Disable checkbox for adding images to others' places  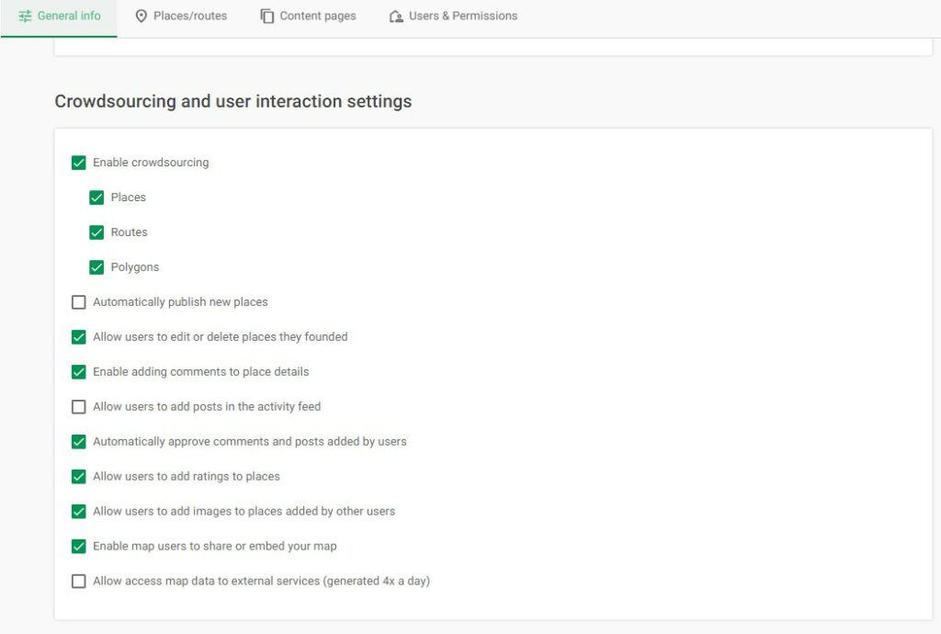[x=79, y=511]
